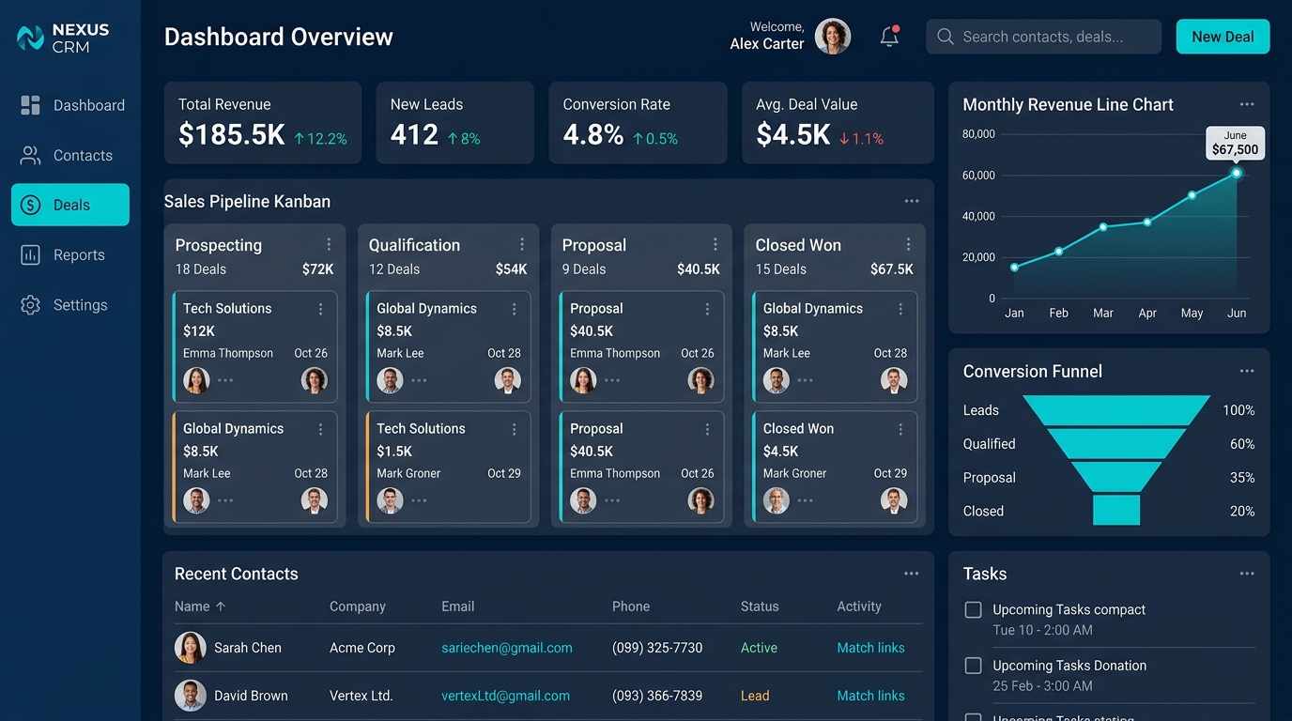Image resolution: width=1292 pixels, height=721 pixels.
Task: Click Alex Carter's profile avatar
Action: point(833,37)
